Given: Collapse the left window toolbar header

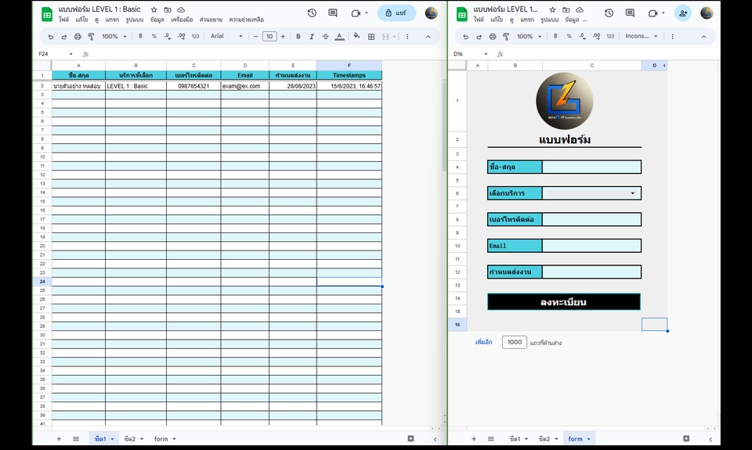Looking at the screenshot, I should [x=428, y=37].
